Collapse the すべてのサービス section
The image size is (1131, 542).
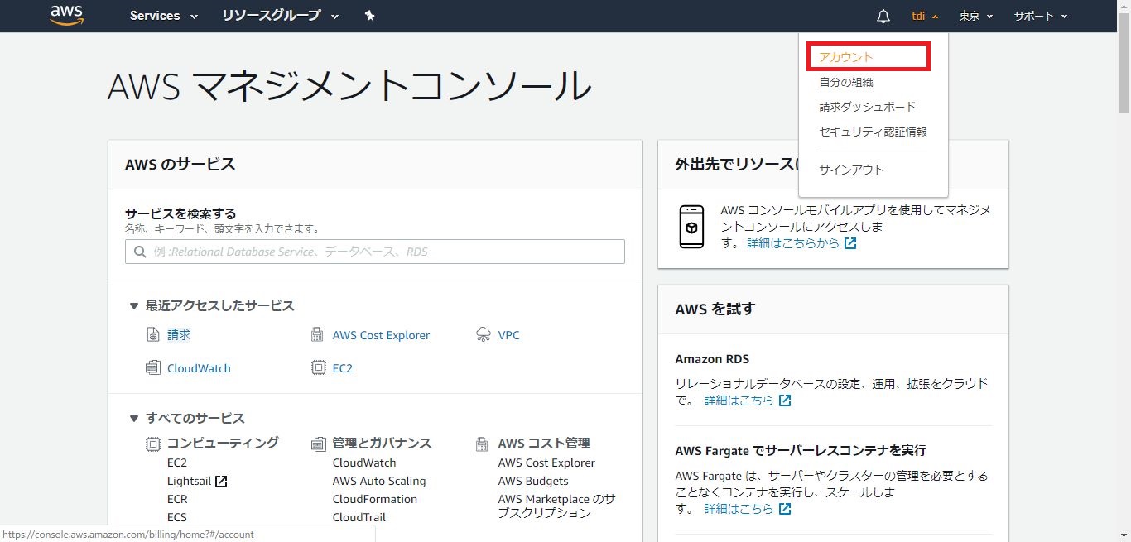tap(133, 419)
